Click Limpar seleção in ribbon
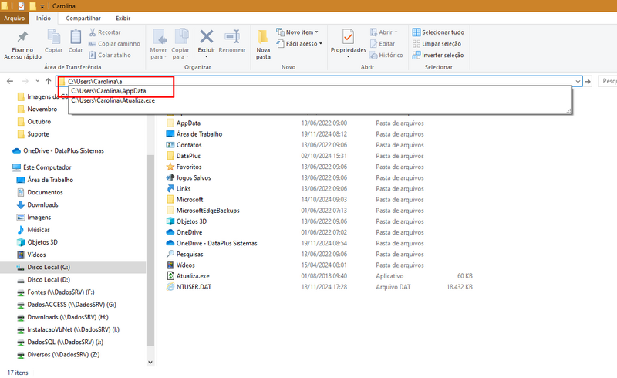 point(437,44)
